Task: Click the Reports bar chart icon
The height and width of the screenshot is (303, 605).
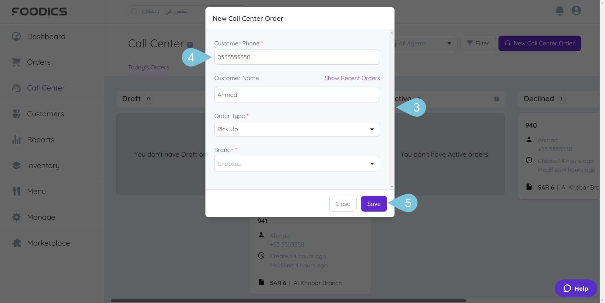Action: tap(16, 140)
